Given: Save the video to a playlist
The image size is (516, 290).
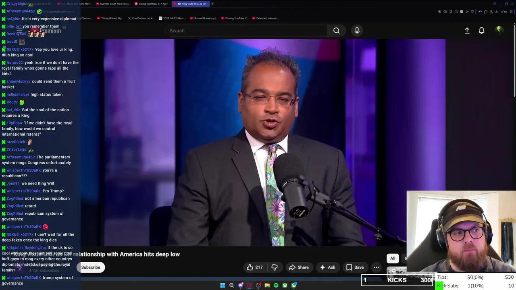Looking at the screenshot, I should tap(355, 267).
